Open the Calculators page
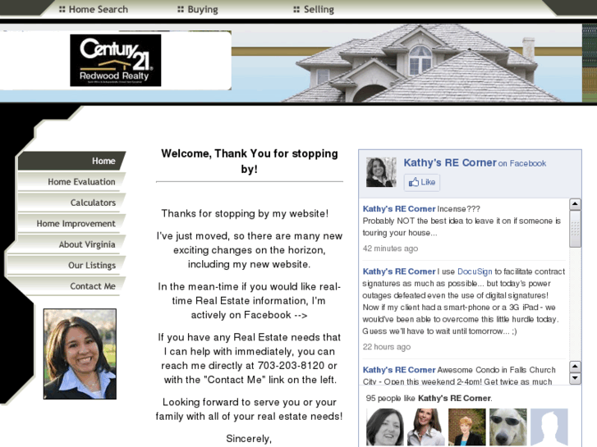Viewport: 597px width, 447px height. (71, 203)
